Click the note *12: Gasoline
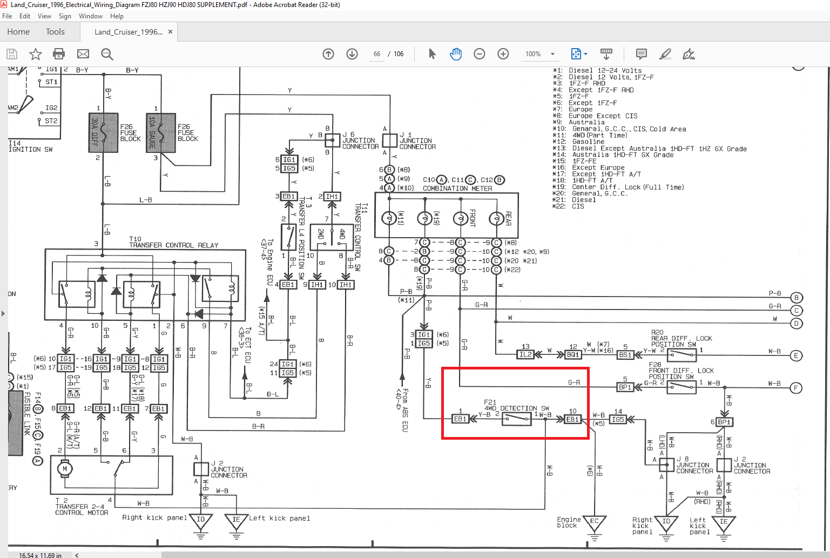Viewport: 830px width, 558px height. [578, 142]
